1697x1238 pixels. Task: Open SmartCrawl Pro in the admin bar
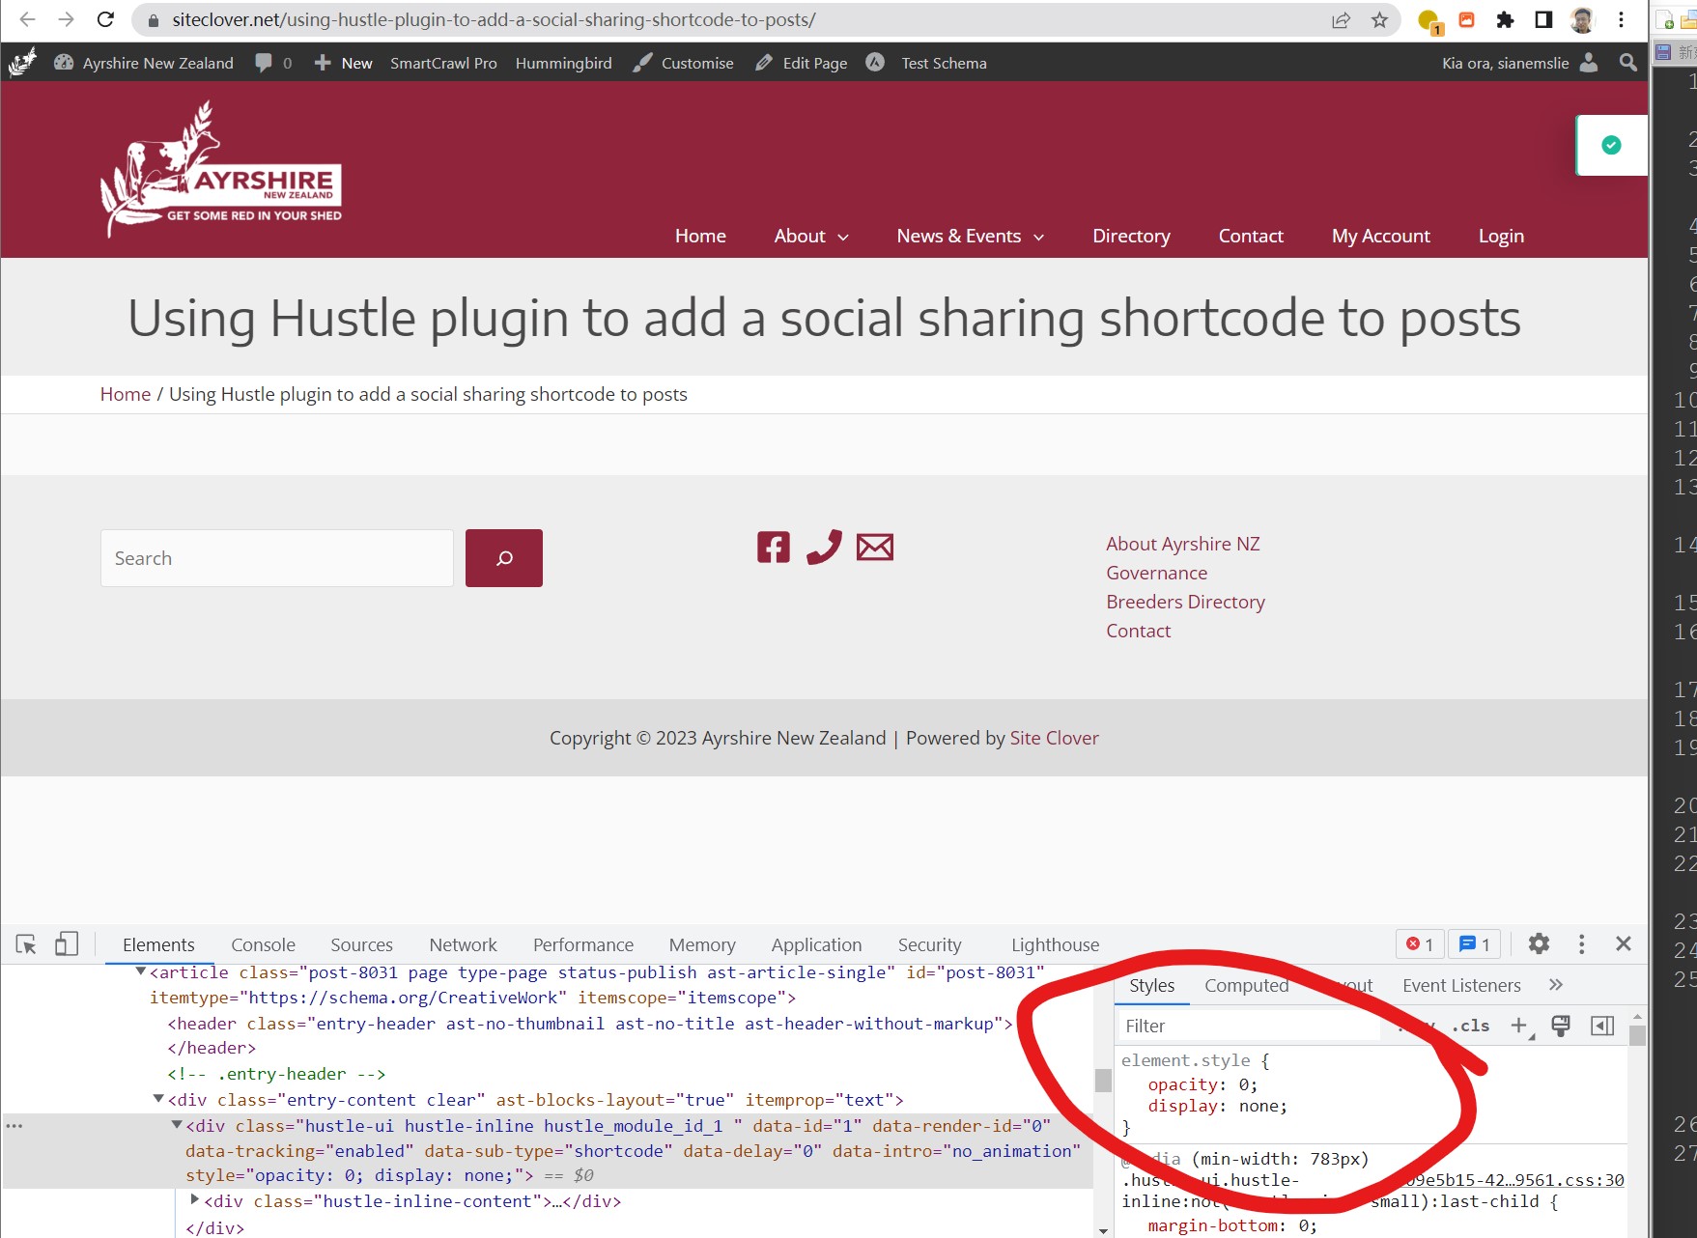(443, 63)
